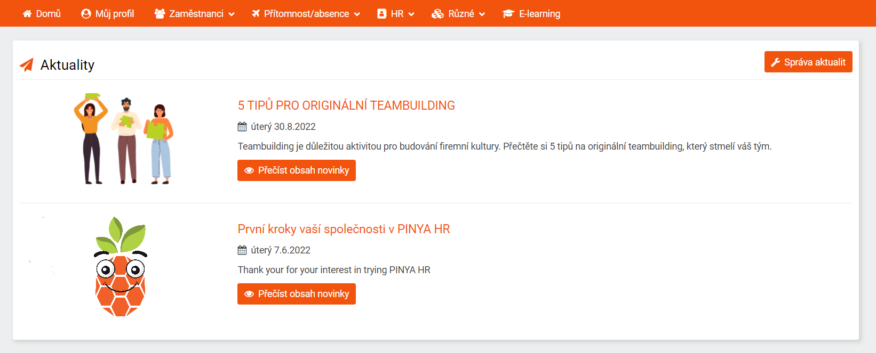Expand the Přítomnost/absence dropdown chevron

357,14
